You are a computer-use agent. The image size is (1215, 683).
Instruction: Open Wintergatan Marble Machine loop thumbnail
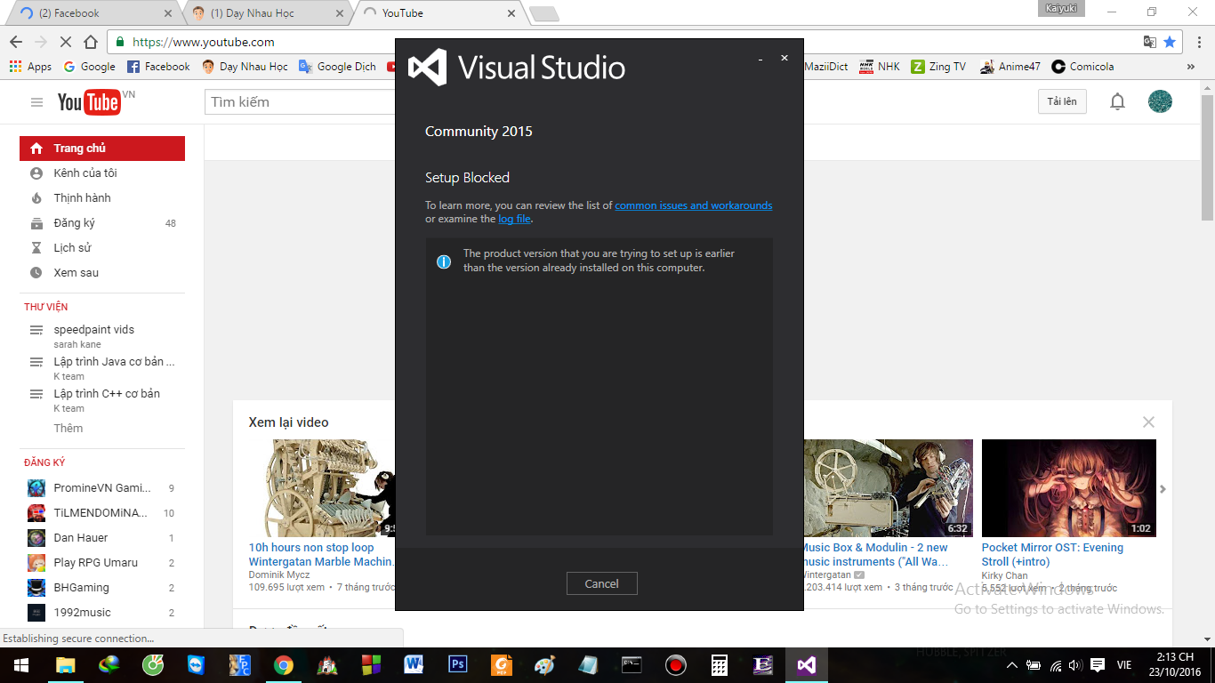[322, 488]
